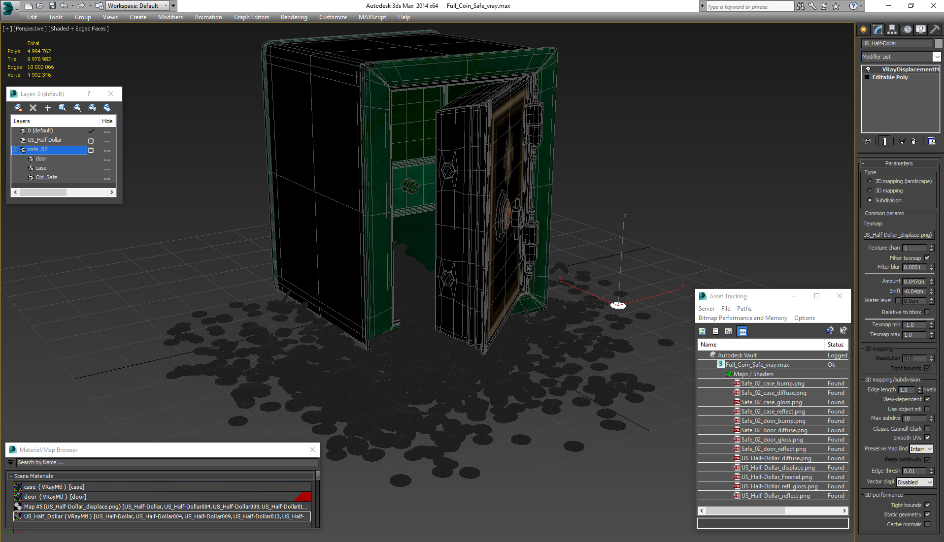This screenshot has height=542, width=944.
Task: Click Add Selected Objects plus icon
Action: pos(48,108)
